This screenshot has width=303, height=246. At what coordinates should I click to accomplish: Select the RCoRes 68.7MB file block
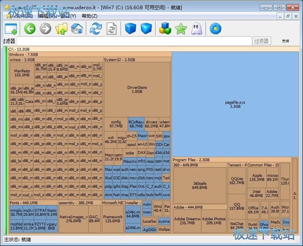(x=136, y=124)
